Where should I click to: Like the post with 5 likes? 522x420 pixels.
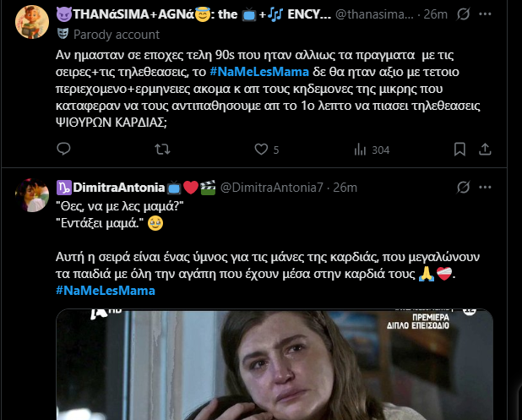pyautogui.click(x=261, y=150)
